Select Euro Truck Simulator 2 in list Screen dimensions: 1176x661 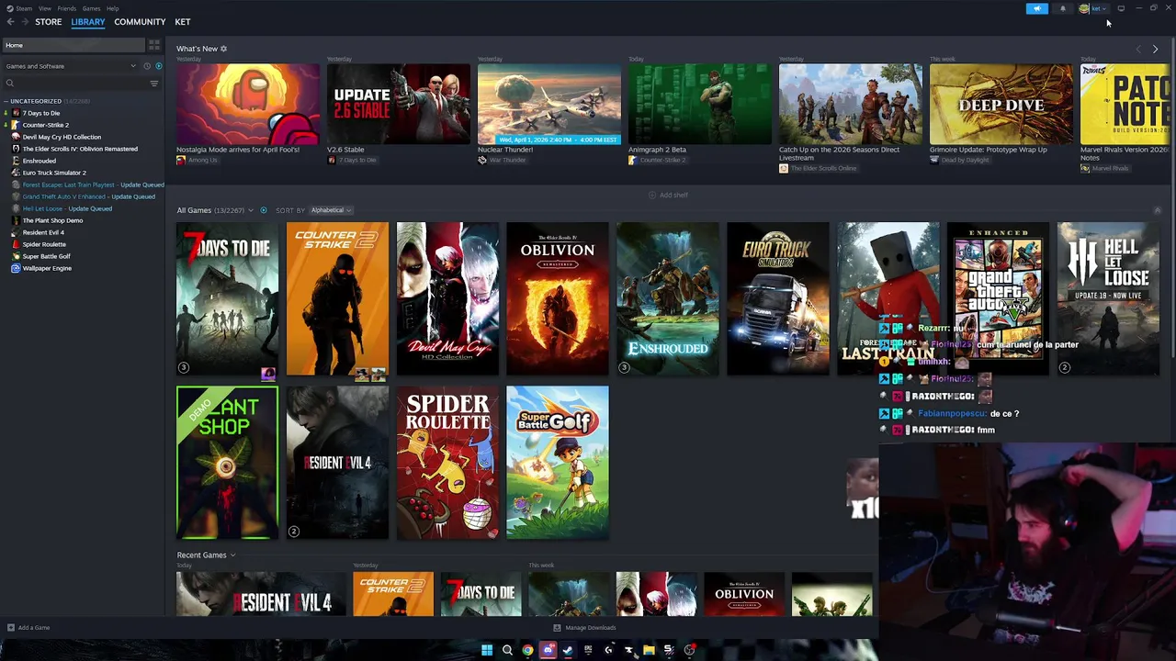point(54,173)
